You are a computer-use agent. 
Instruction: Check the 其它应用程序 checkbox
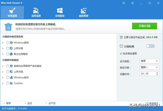8,54
